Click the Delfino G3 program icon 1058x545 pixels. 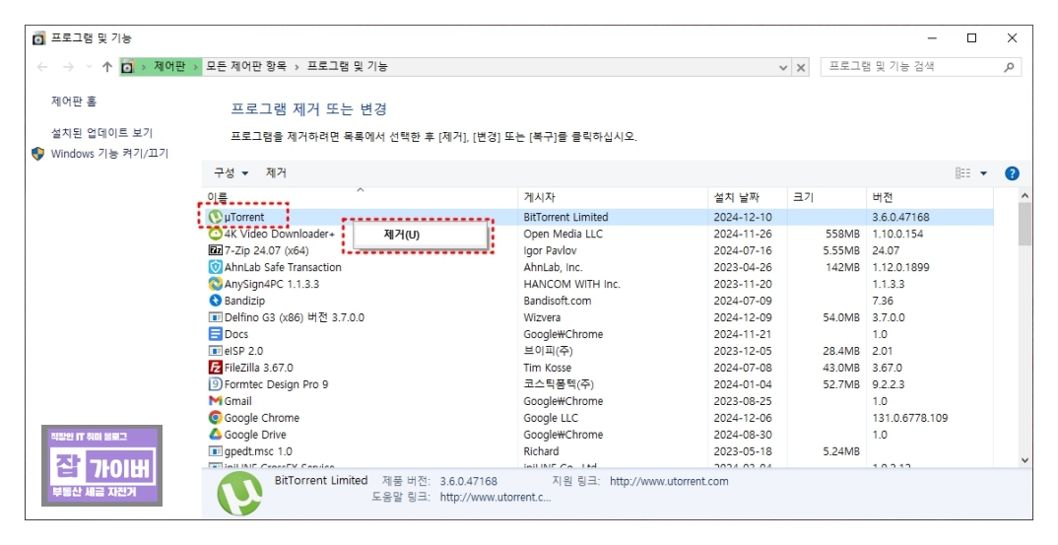click(x=215, y=317)
